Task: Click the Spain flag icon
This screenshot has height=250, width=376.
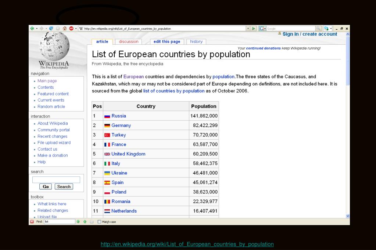Action: tap(107, 183)
